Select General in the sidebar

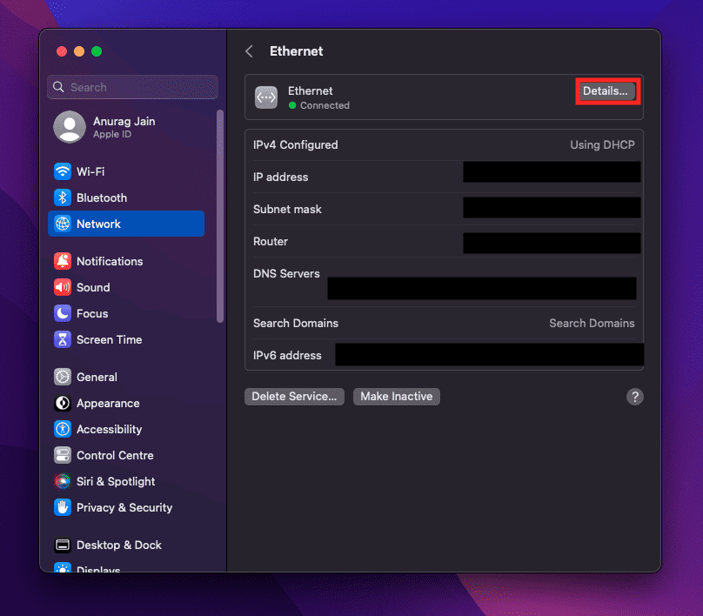pyautogui.click(x=126, y=377)
